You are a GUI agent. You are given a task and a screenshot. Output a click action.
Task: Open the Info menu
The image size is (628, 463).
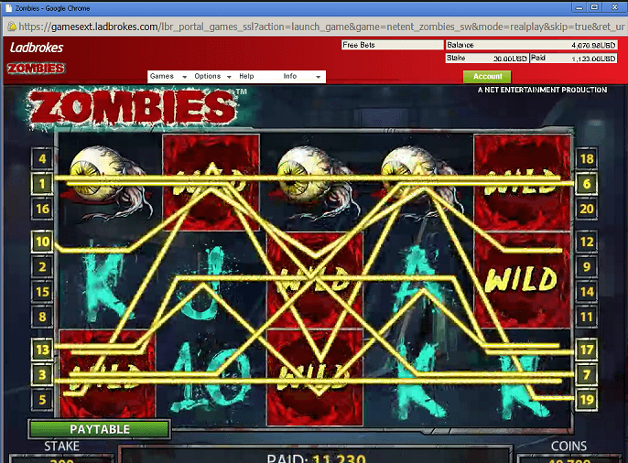point(290,76)
